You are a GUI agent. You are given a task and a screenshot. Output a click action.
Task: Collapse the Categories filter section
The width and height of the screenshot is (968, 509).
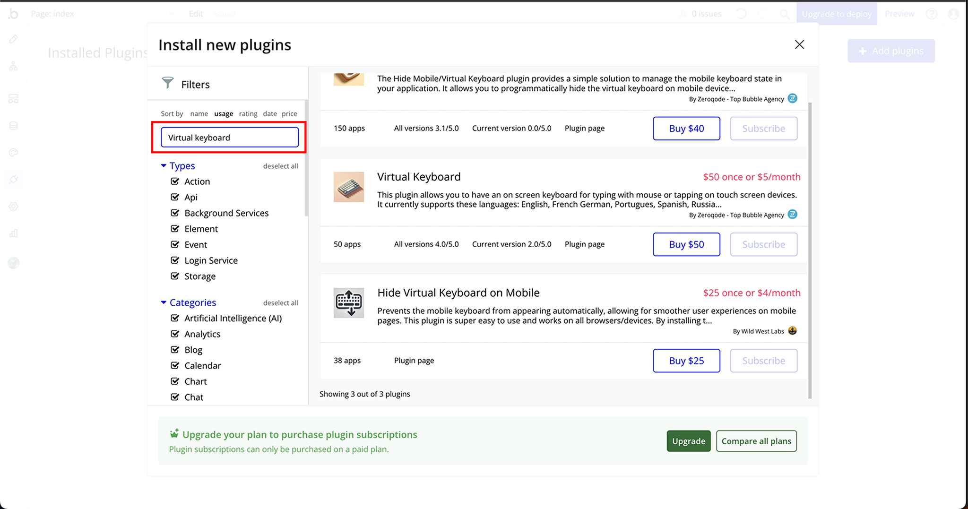click(164, 302)
